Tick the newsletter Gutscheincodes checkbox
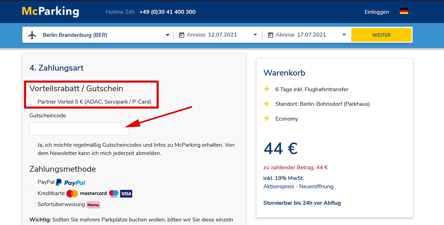Viewport: 444px width, 225px height. click(x=32, y=145)
